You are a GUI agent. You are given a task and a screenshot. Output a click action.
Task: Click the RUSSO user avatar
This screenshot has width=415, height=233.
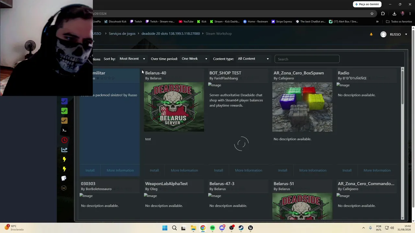click(x=383, y=34)
